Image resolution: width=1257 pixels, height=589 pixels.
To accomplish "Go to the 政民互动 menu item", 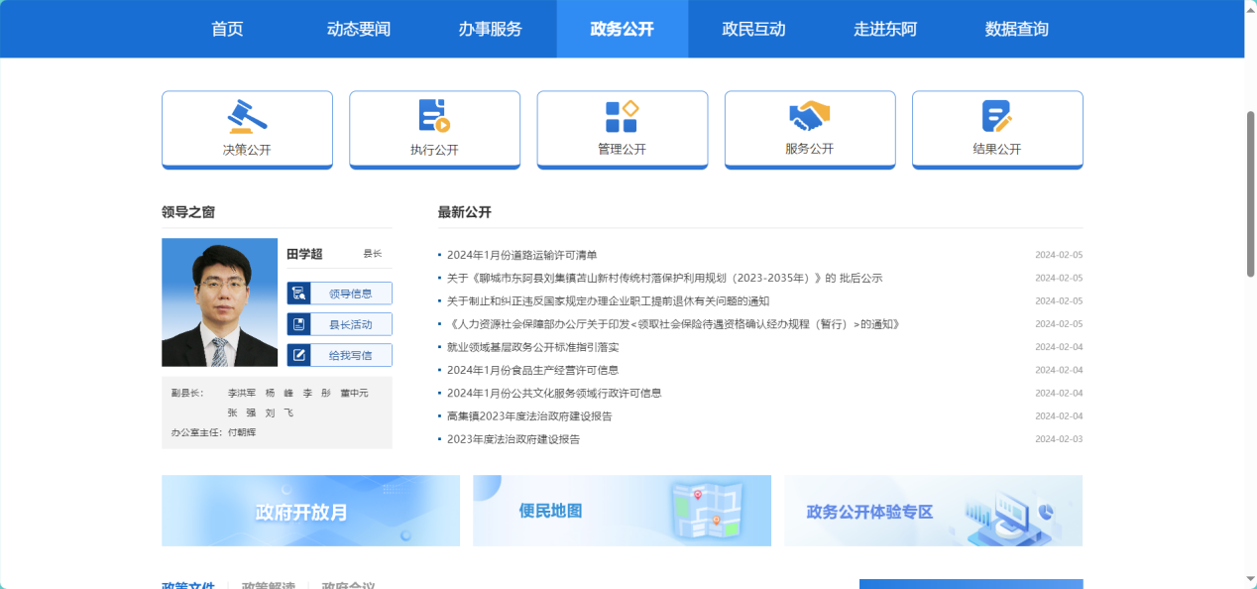I will 753,29.
